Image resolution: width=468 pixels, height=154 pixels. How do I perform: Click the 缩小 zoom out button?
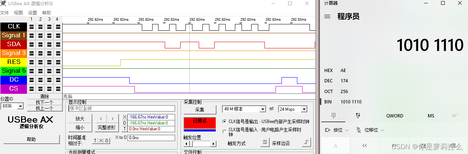(x=80, y=128)
